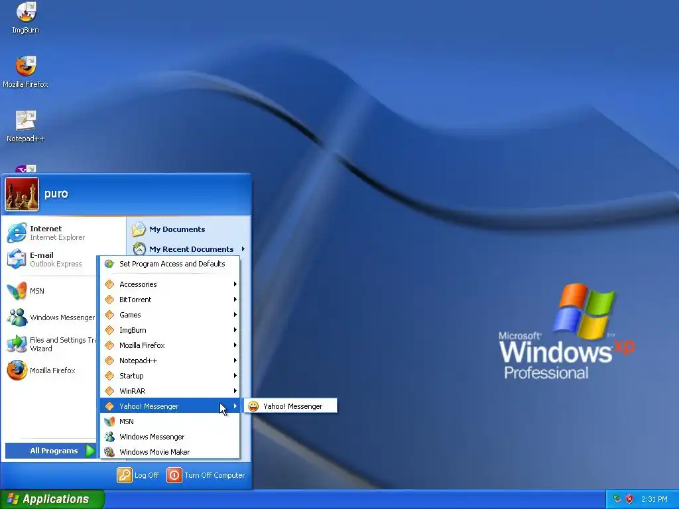Select the BitTorrent menu entry label
The width and height of the screenshot is (679, 509).
coord(135,300)
